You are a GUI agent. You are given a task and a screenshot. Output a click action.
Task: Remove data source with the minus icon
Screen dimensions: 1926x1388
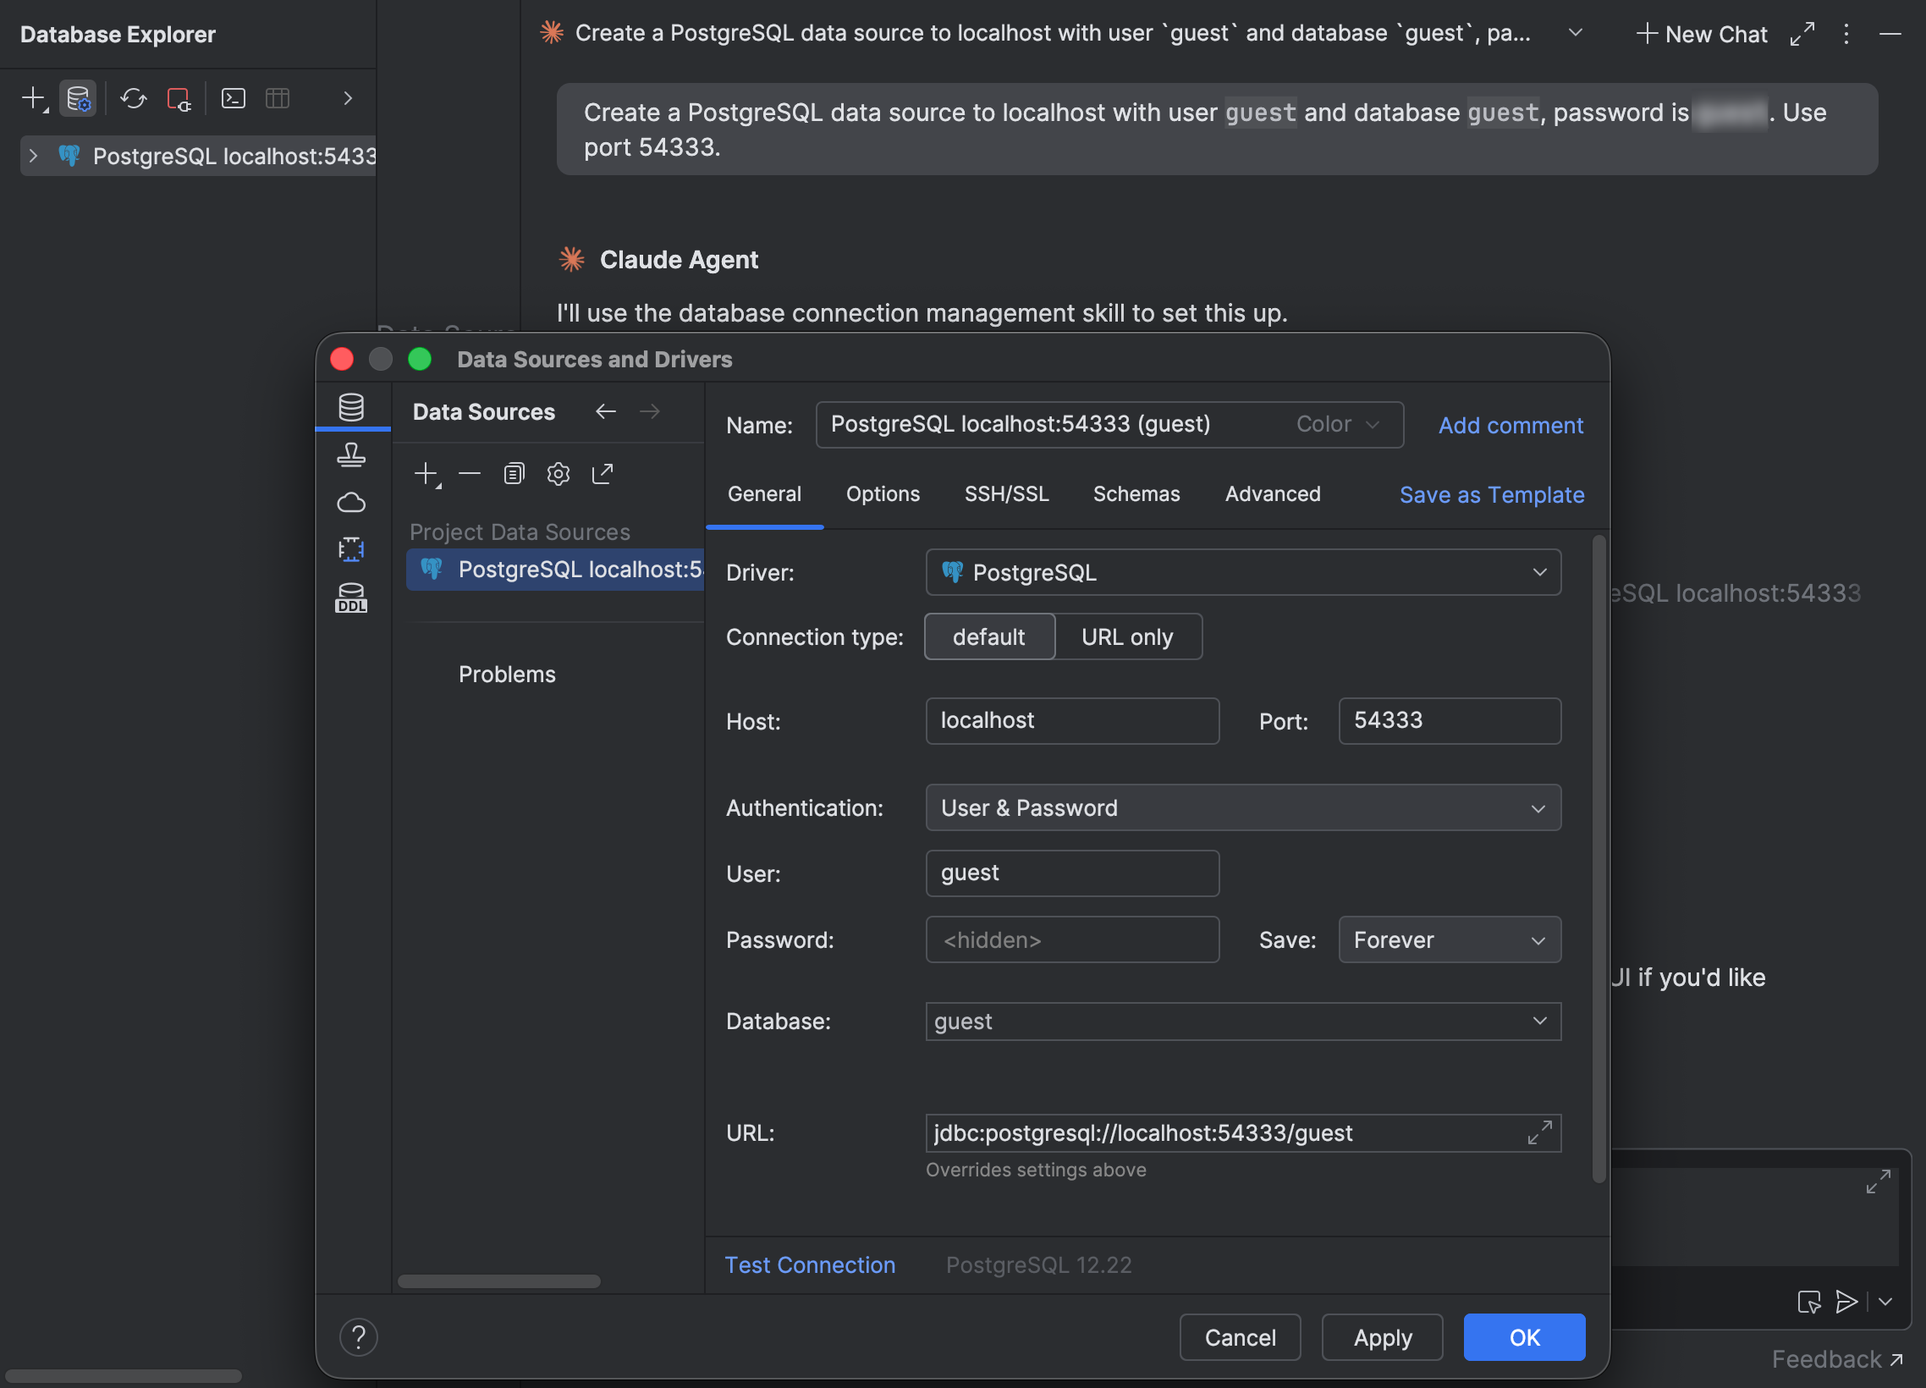[470, 474]
